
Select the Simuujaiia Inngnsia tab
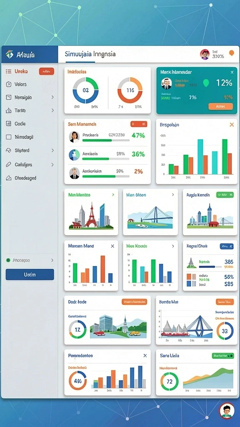[90, 54]
